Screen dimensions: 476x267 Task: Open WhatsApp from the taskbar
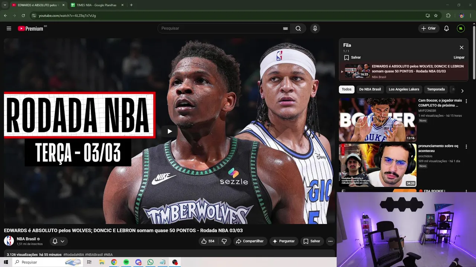click(150, 262)
